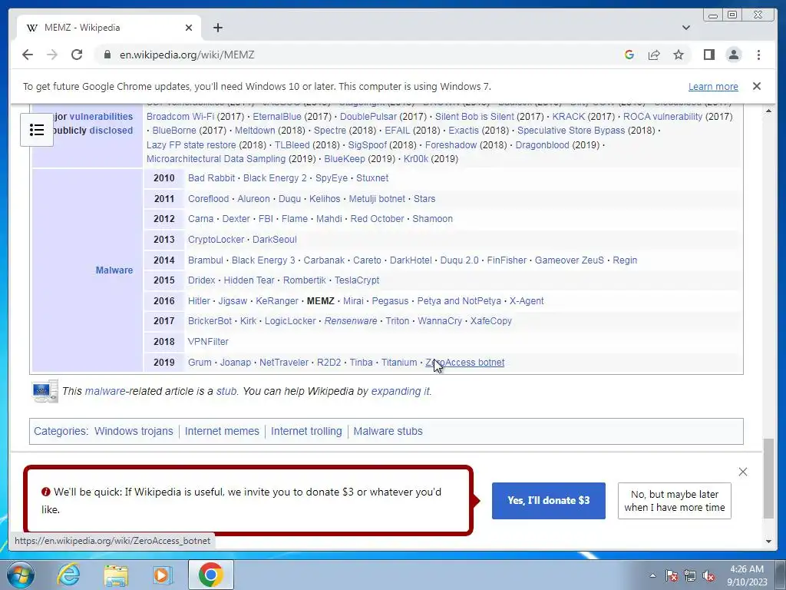This screenshot has width=786, height=590.
Task: Close the MEMZ - Wikipedia tab
Action: point(189,28)
